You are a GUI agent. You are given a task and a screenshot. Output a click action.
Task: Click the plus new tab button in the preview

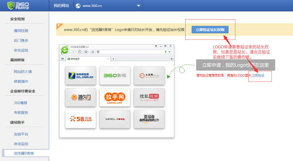click(113, 59)
